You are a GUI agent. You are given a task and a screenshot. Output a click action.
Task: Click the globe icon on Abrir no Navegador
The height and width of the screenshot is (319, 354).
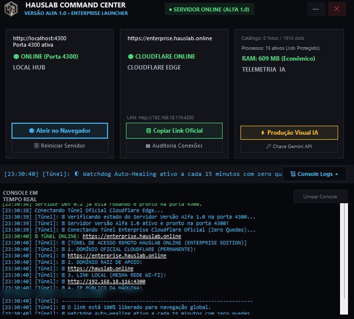(x=31, y=131)
